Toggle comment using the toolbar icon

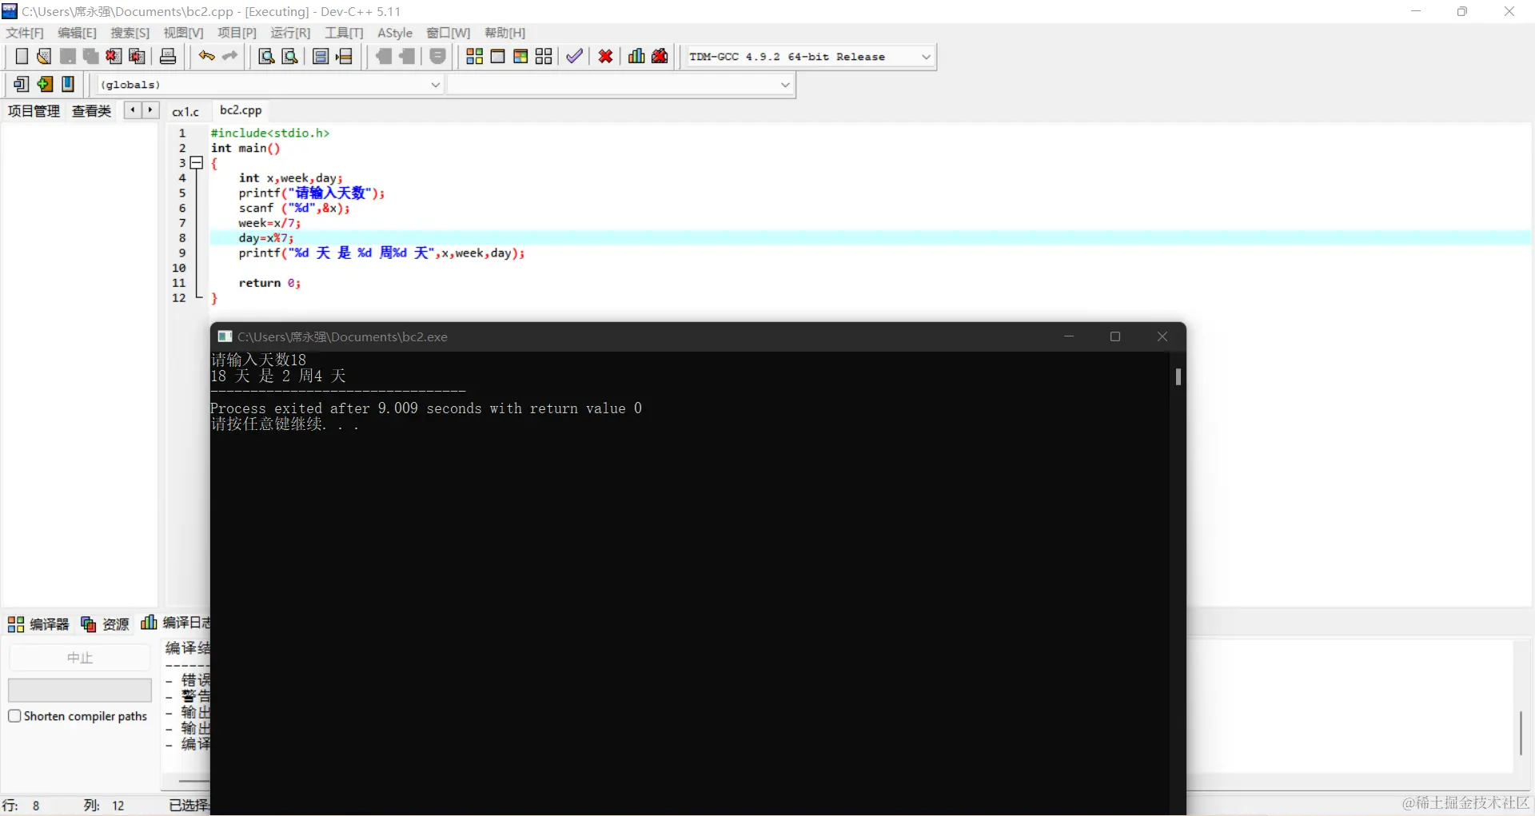coord(438,57)
